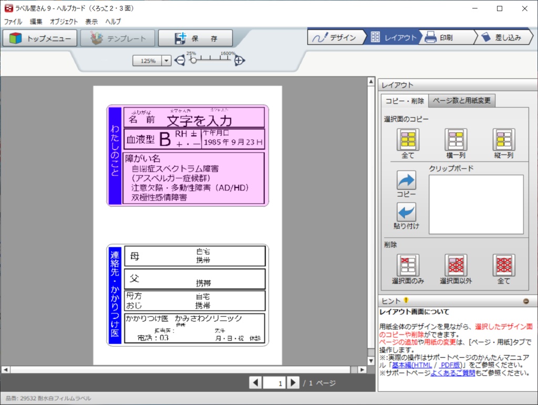Image resolution: width=538 pixels, height=405 pixels.
Task: Go to the 印刷 step tab
Action: [447, 37]
